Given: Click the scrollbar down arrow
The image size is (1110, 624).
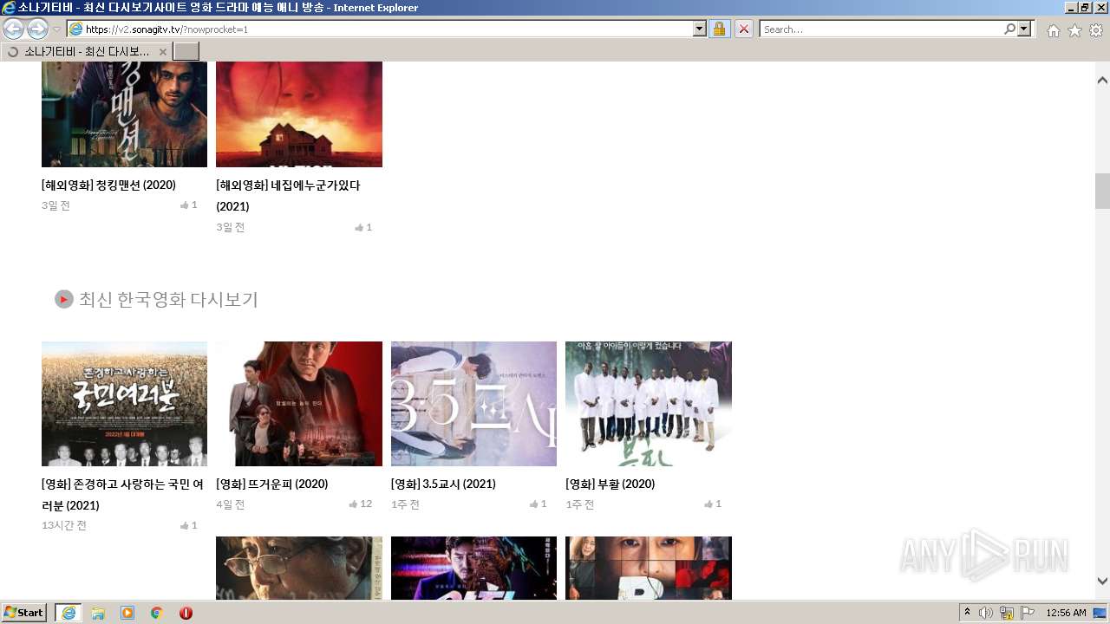Looking at the screenshot, I should point(1102,581).
